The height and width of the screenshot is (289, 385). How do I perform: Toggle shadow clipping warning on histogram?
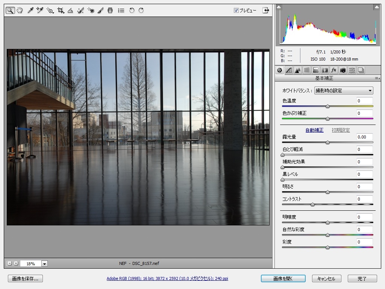click(x=279, y=7)
